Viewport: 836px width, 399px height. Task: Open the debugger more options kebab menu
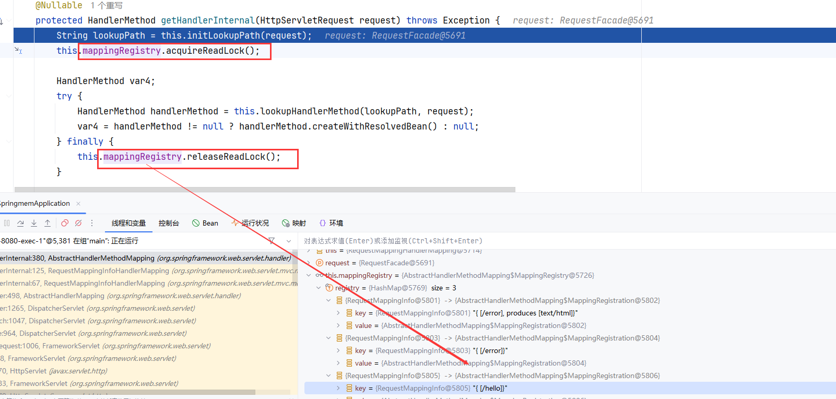coord(92,223)
